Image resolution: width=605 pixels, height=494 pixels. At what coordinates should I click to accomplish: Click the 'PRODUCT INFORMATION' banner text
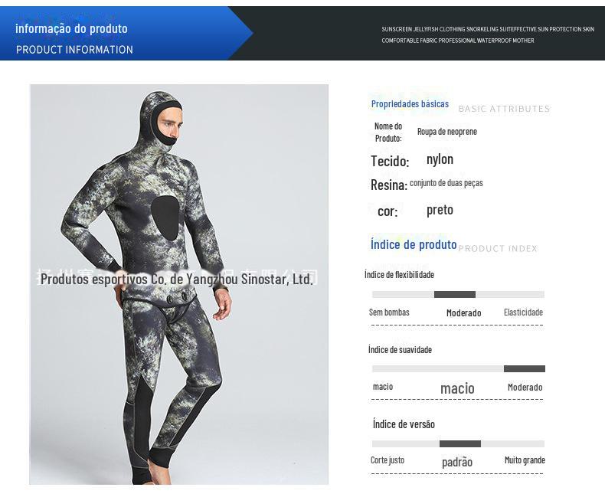tap(74, 49)
